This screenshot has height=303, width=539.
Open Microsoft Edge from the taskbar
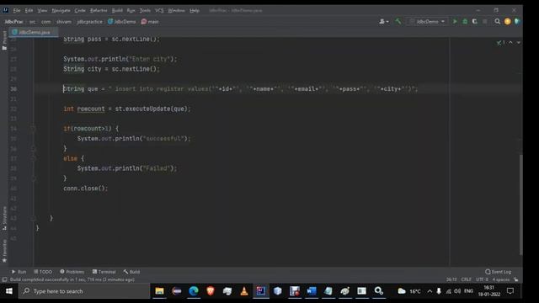(x=193, y=291)
